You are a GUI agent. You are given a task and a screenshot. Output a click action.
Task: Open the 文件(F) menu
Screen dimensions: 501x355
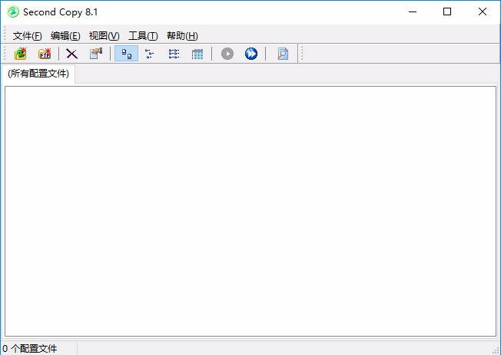click(x=27, y=36)
